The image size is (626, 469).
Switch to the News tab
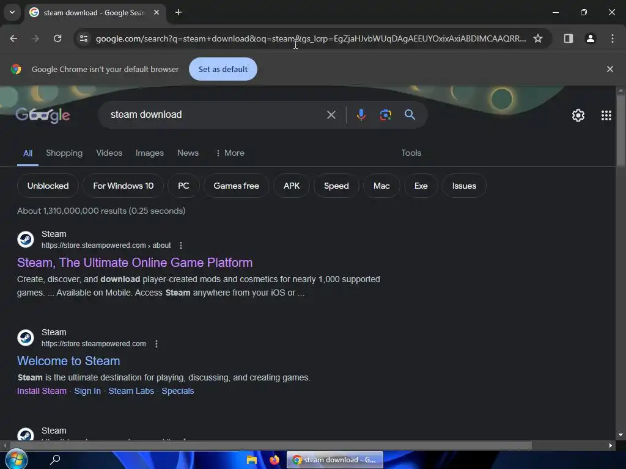(x=188, y=153)
